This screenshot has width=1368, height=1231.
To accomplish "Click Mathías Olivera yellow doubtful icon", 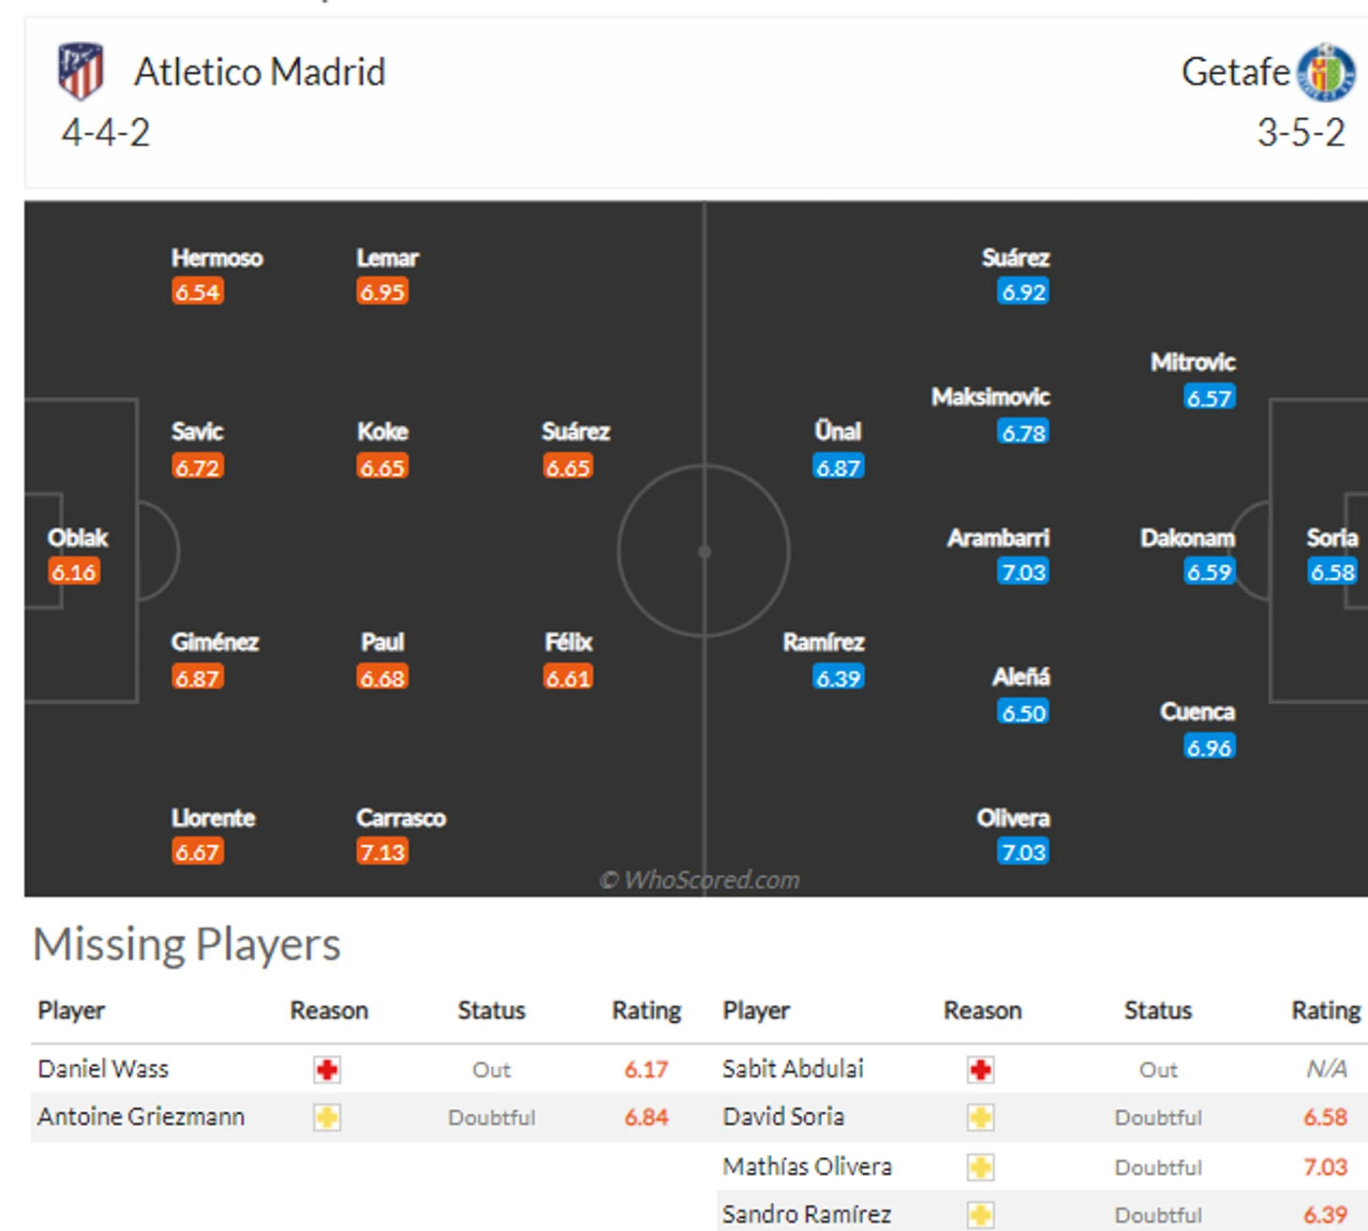I will pyautogui.click(x=980, y=1167).
